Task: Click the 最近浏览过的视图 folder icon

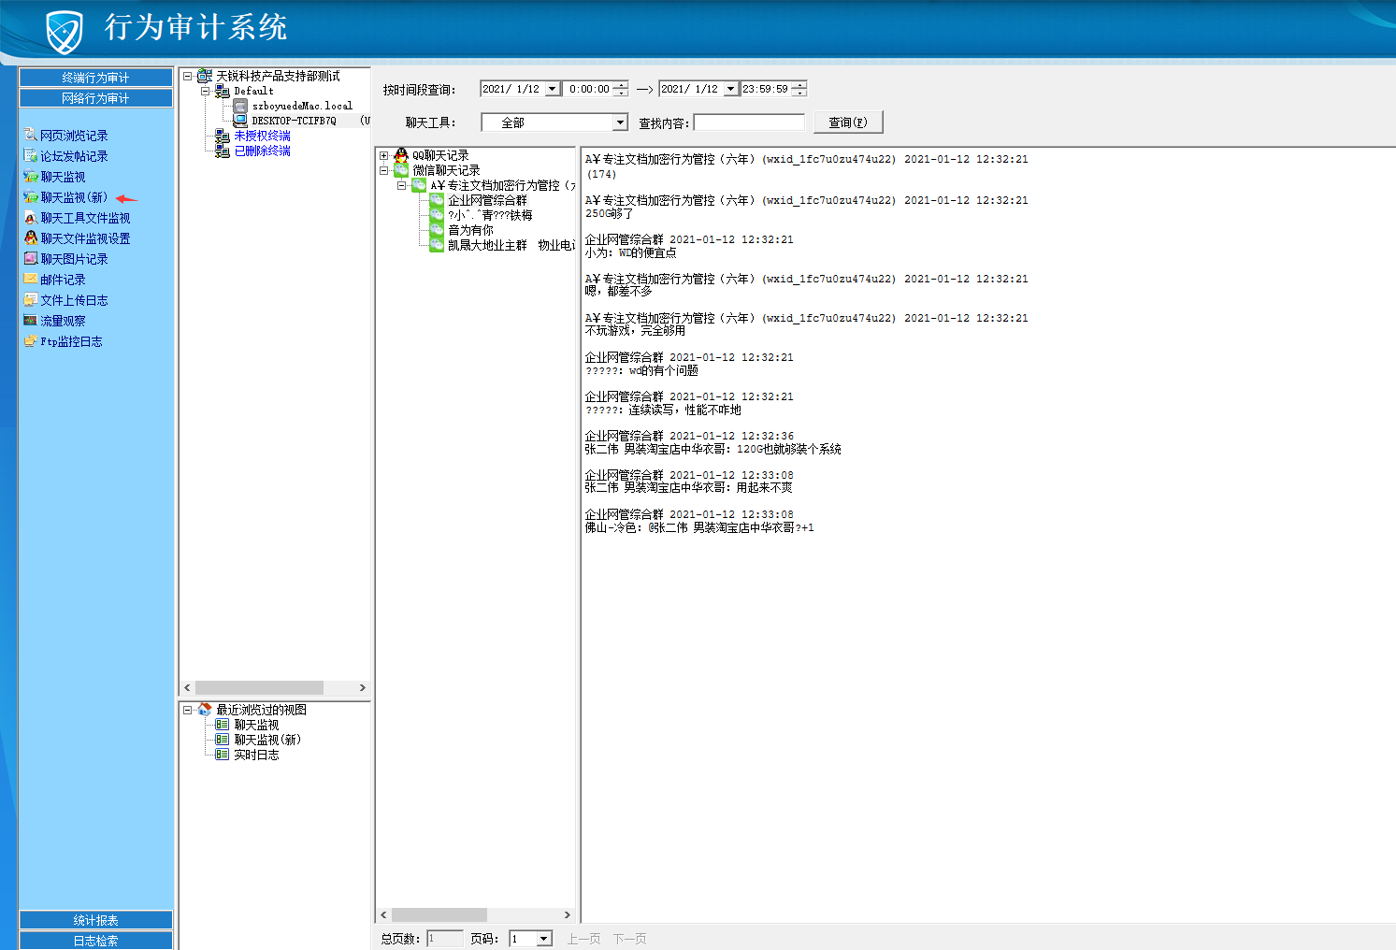Action: click(x=205, y=710)
